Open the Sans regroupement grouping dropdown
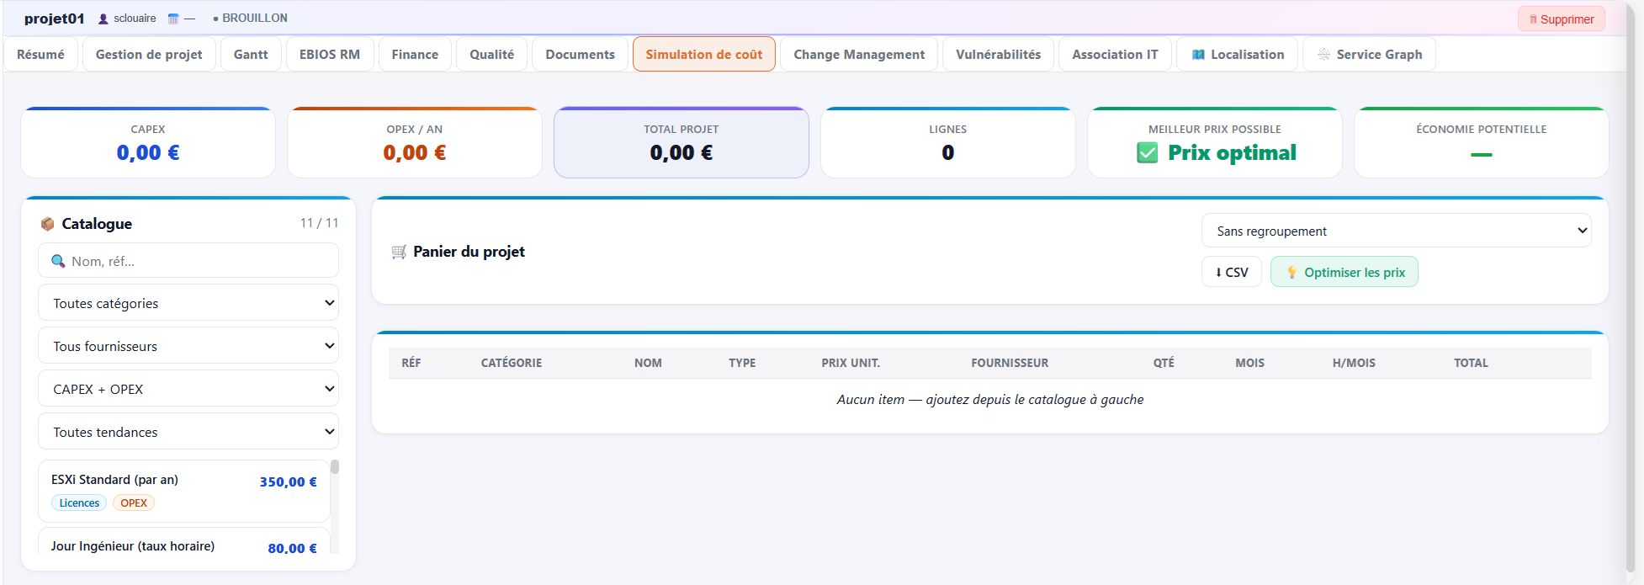This screenshot has height=585, width=1644. click(1396, 231)
